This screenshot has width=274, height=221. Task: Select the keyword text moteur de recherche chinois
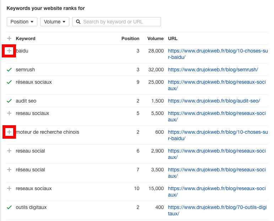[47, 132]
